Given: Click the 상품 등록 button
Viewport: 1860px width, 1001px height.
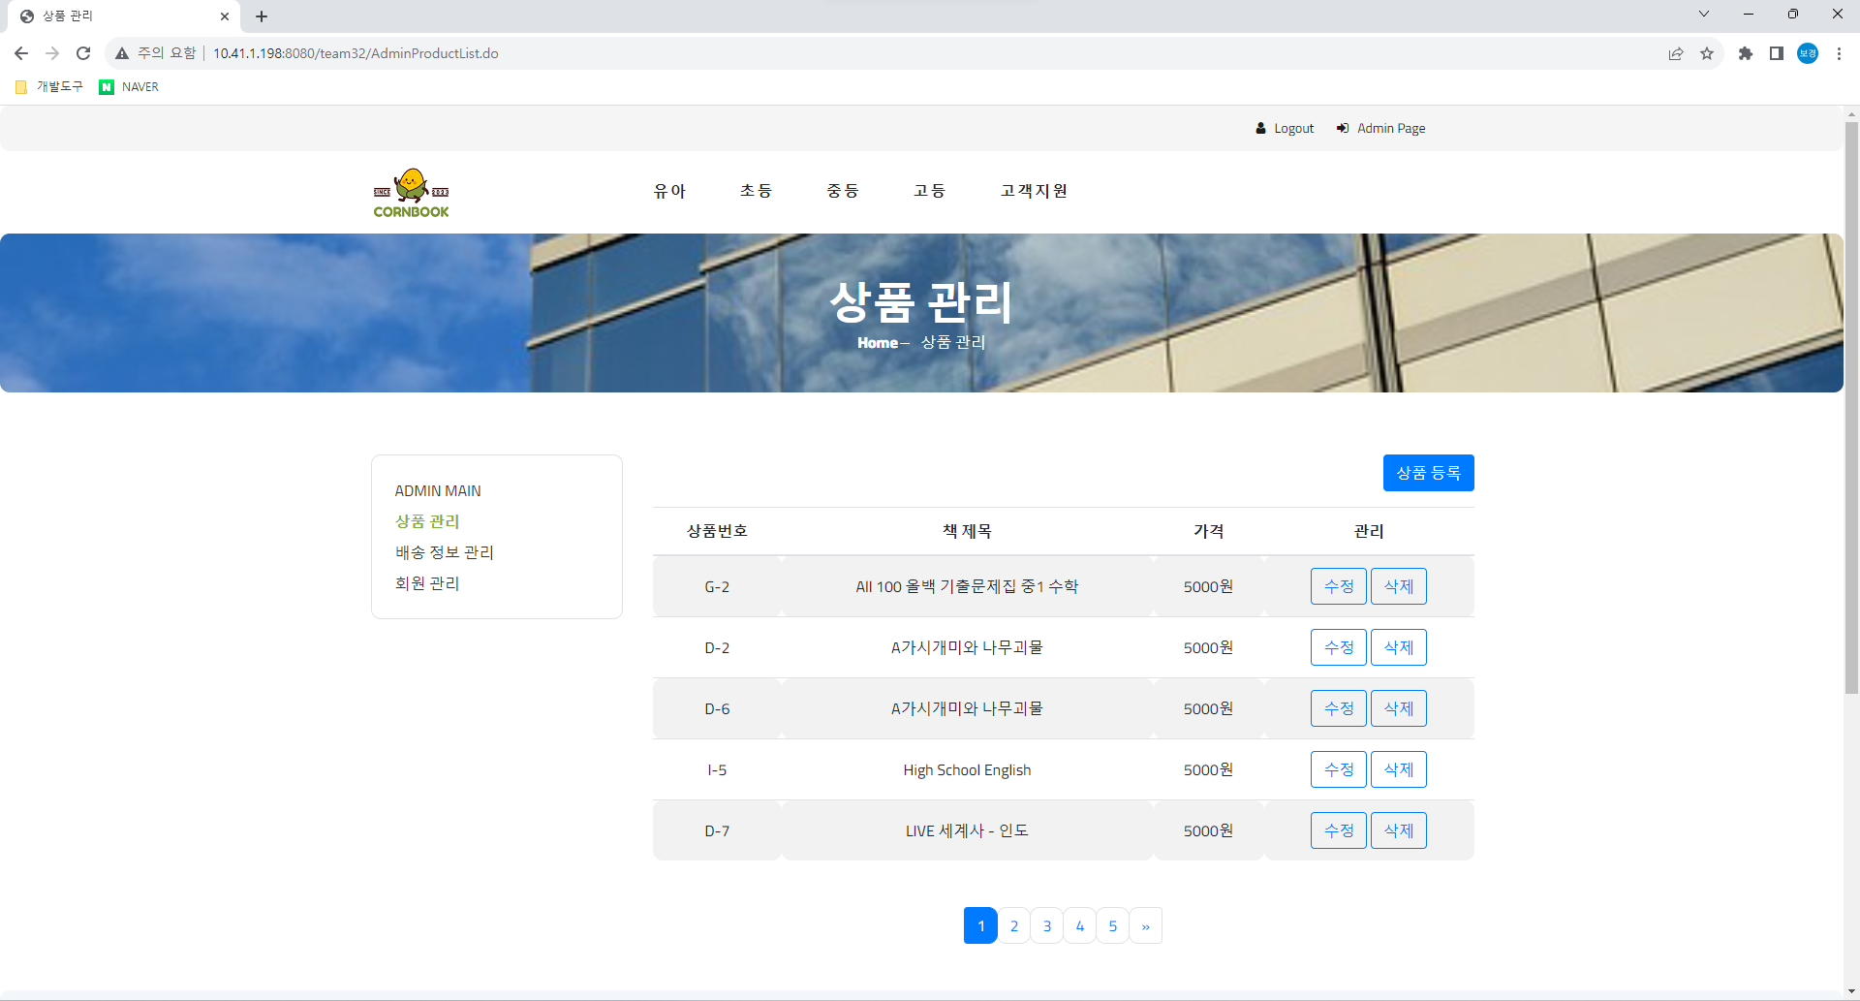Looking at the screenshot, I should pos(1428,473).
